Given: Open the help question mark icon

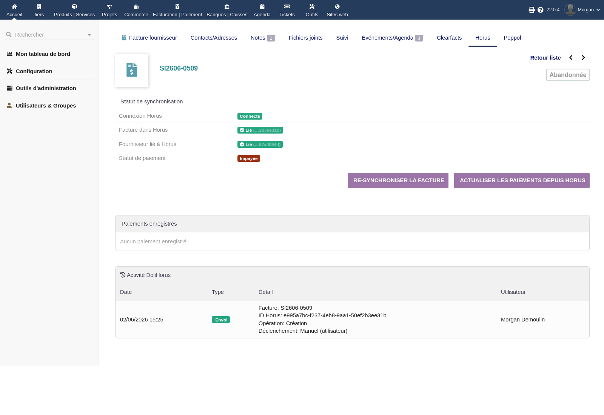Looking at the screenshot, I should coord(541,10).
